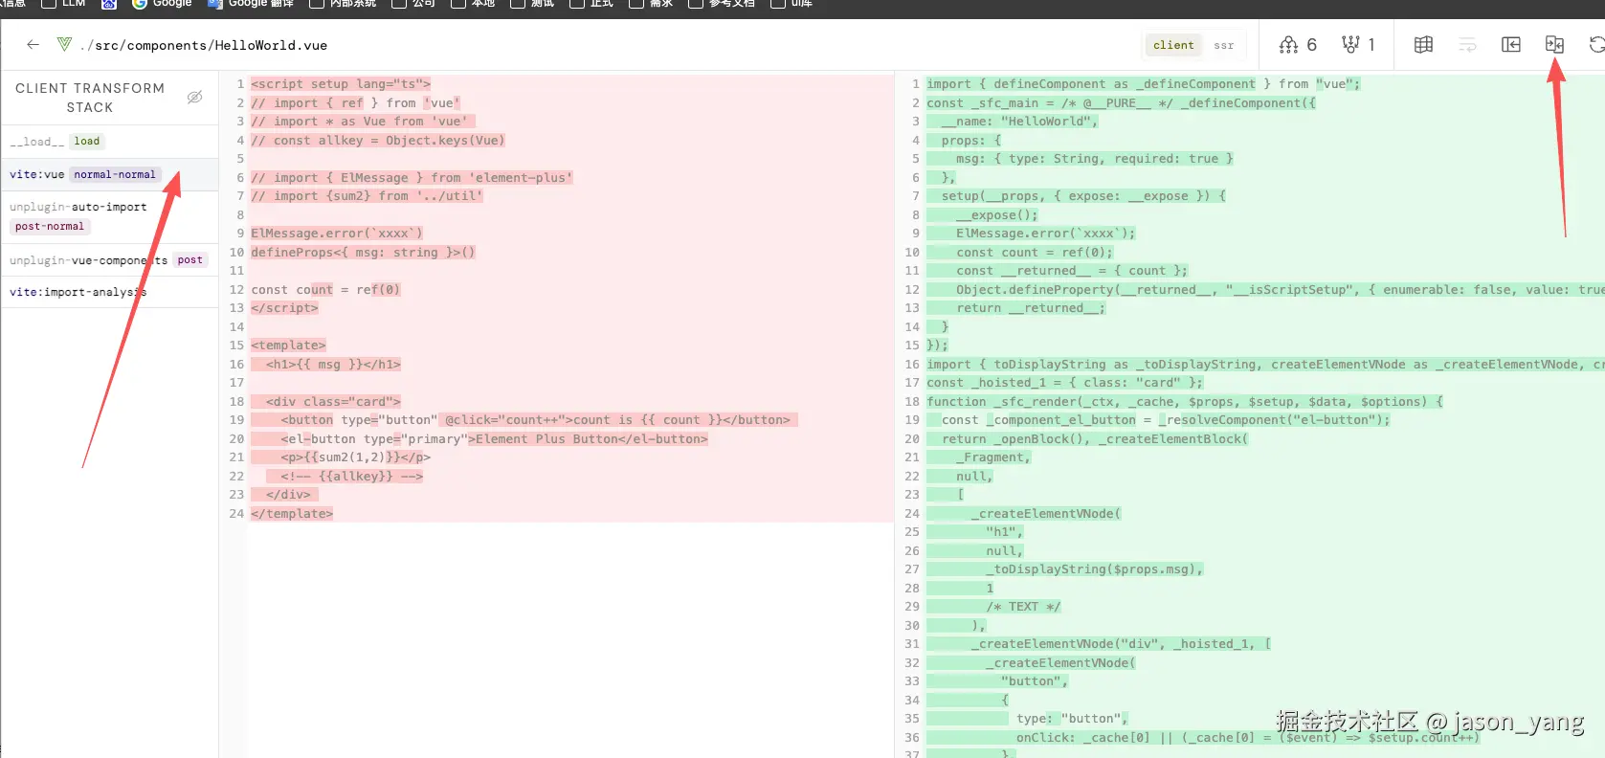Open the module importers list showing 6

click(x=1299, y=45)
